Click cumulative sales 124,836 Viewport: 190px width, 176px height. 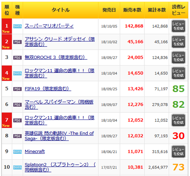[x=160, y=58]
